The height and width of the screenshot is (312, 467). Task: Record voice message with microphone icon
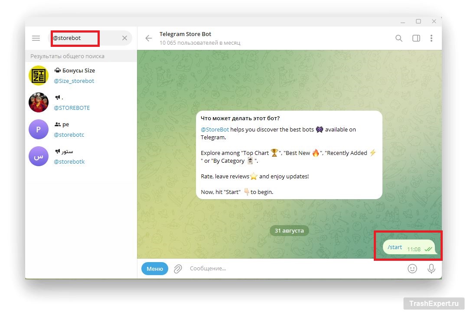(431, 269)
